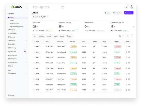
Task: Expand the Online Store chevron
Action: point(26,59)
